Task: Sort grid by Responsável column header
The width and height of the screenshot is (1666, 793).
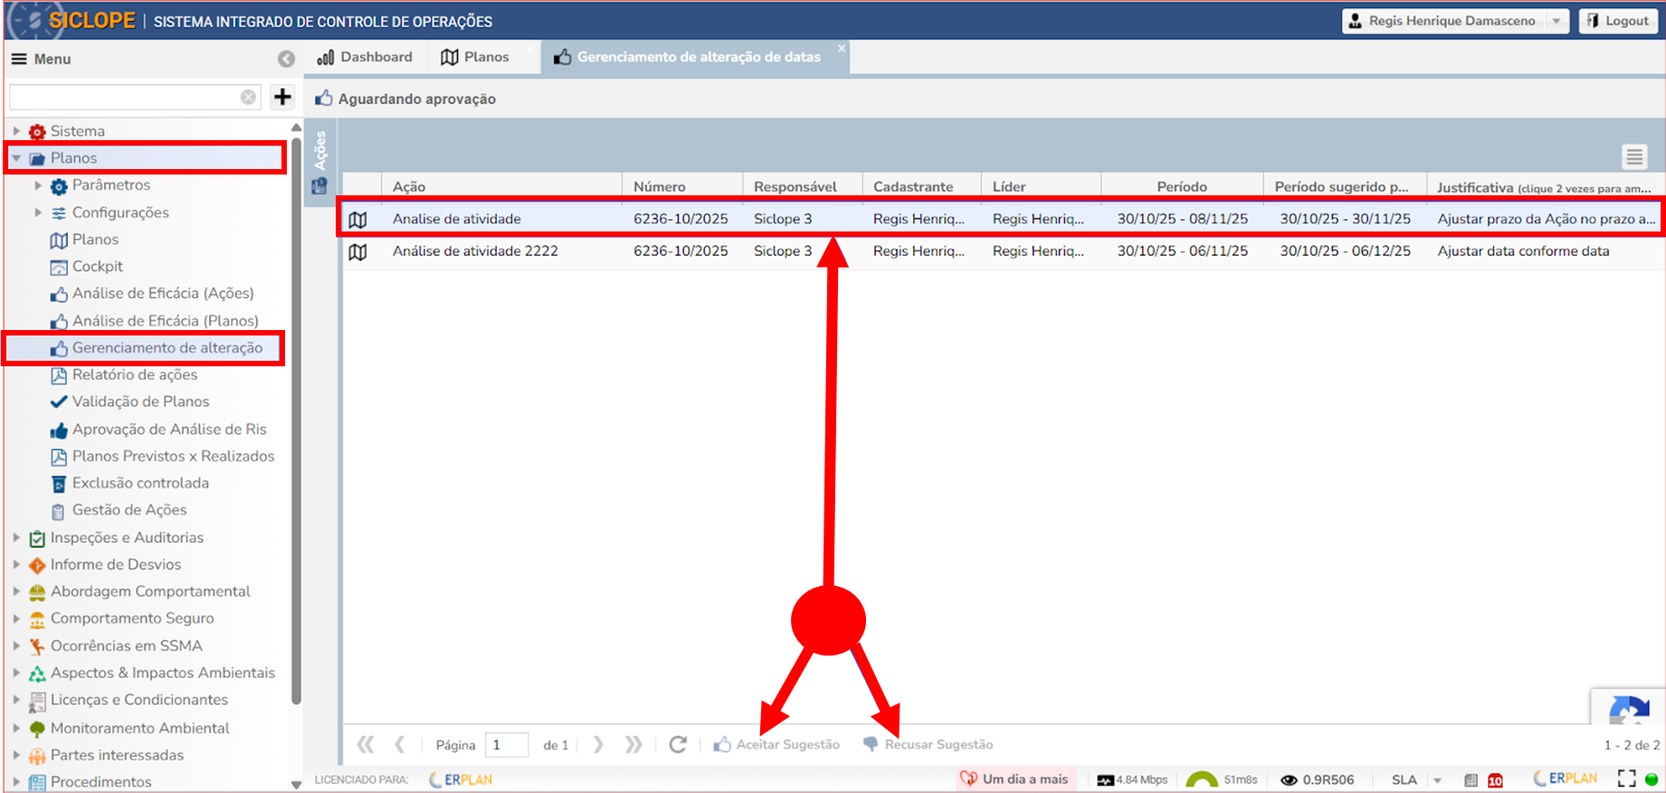Action: click(795, 186)
